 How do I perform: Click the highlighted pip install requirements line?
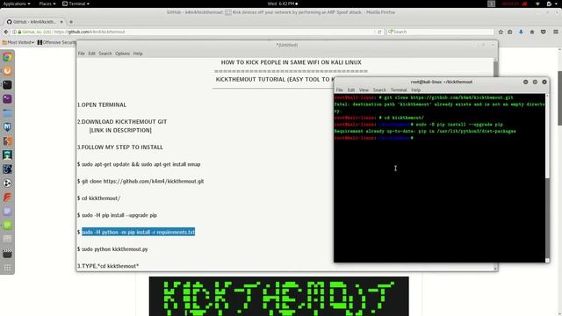click(139, 232)
